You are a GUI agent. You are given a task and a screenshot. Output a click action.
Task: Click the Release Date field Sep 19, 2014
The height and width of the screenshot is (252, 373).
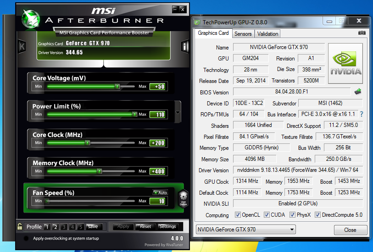[251, 81]
